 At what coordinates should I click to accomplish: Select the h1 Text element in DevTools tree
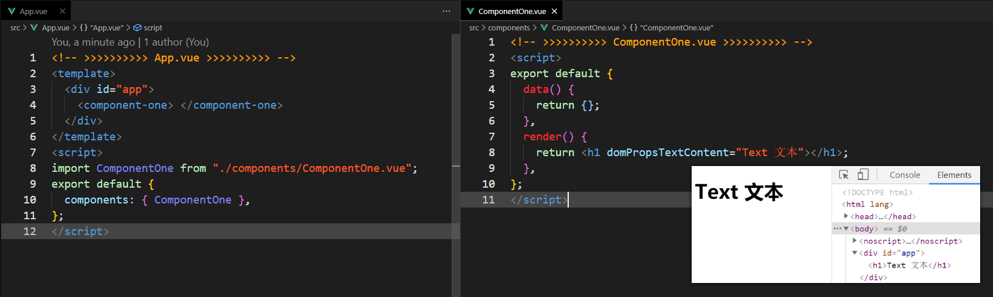coord(909,265)
